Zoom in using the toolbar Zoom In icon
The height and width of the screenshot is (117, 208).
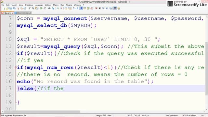58,8
